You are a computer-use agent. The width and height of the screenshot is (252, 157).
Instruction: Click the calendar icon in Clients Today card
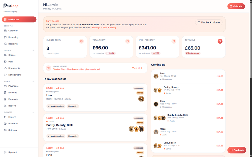click(x=81, y=41)
